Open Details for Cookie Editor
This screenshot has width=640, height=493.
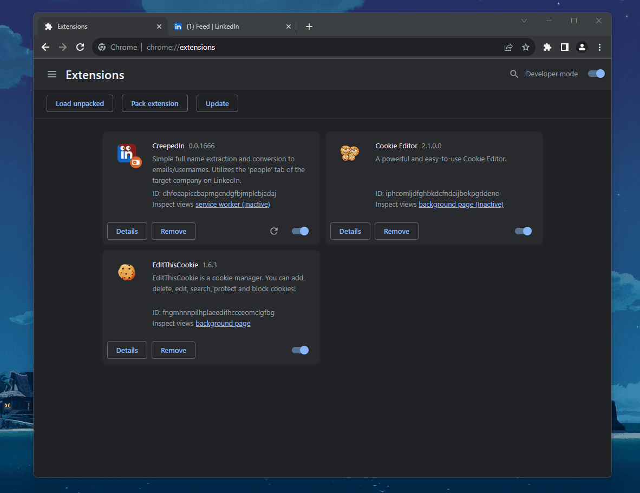click(x=350, y=231)
